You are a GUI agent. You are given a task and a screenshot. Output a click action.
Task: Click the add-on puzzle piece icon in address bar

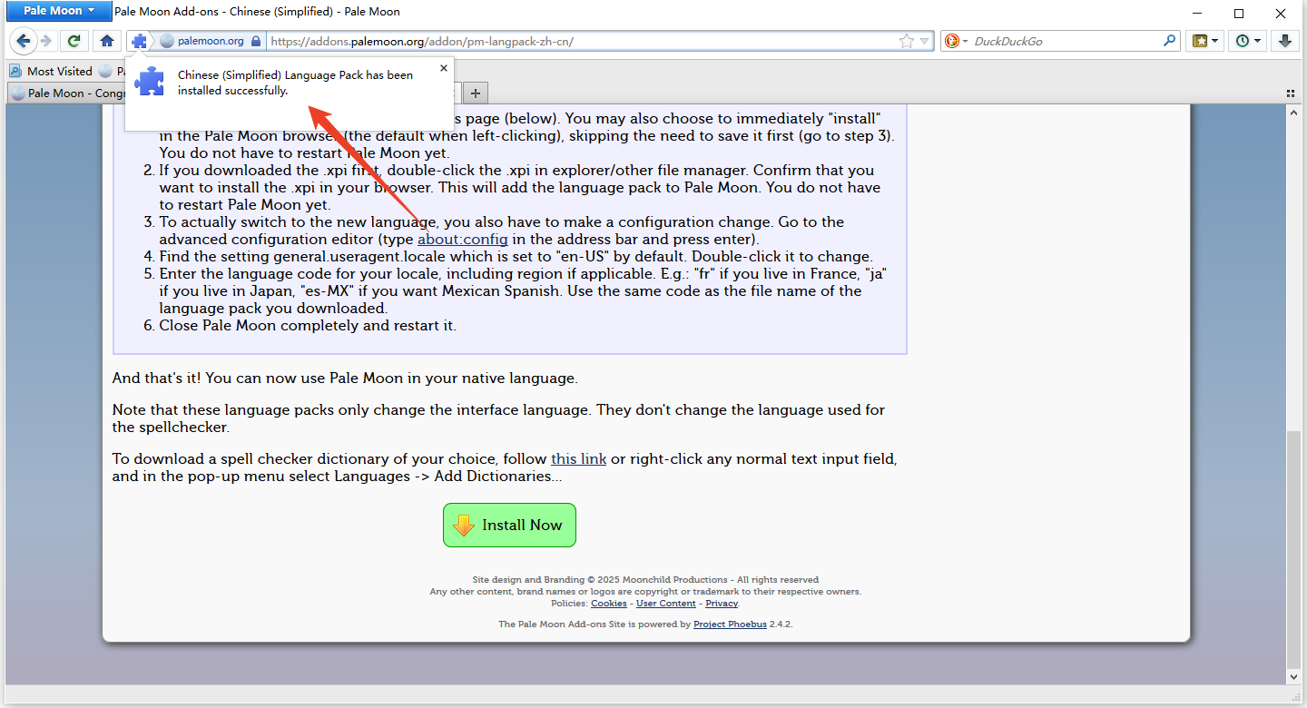[x=139, y=41]
